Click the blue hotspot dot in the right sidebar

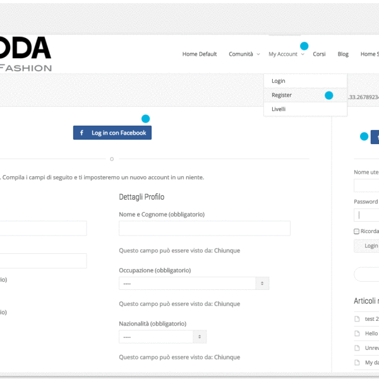click(x=364, y=136)
